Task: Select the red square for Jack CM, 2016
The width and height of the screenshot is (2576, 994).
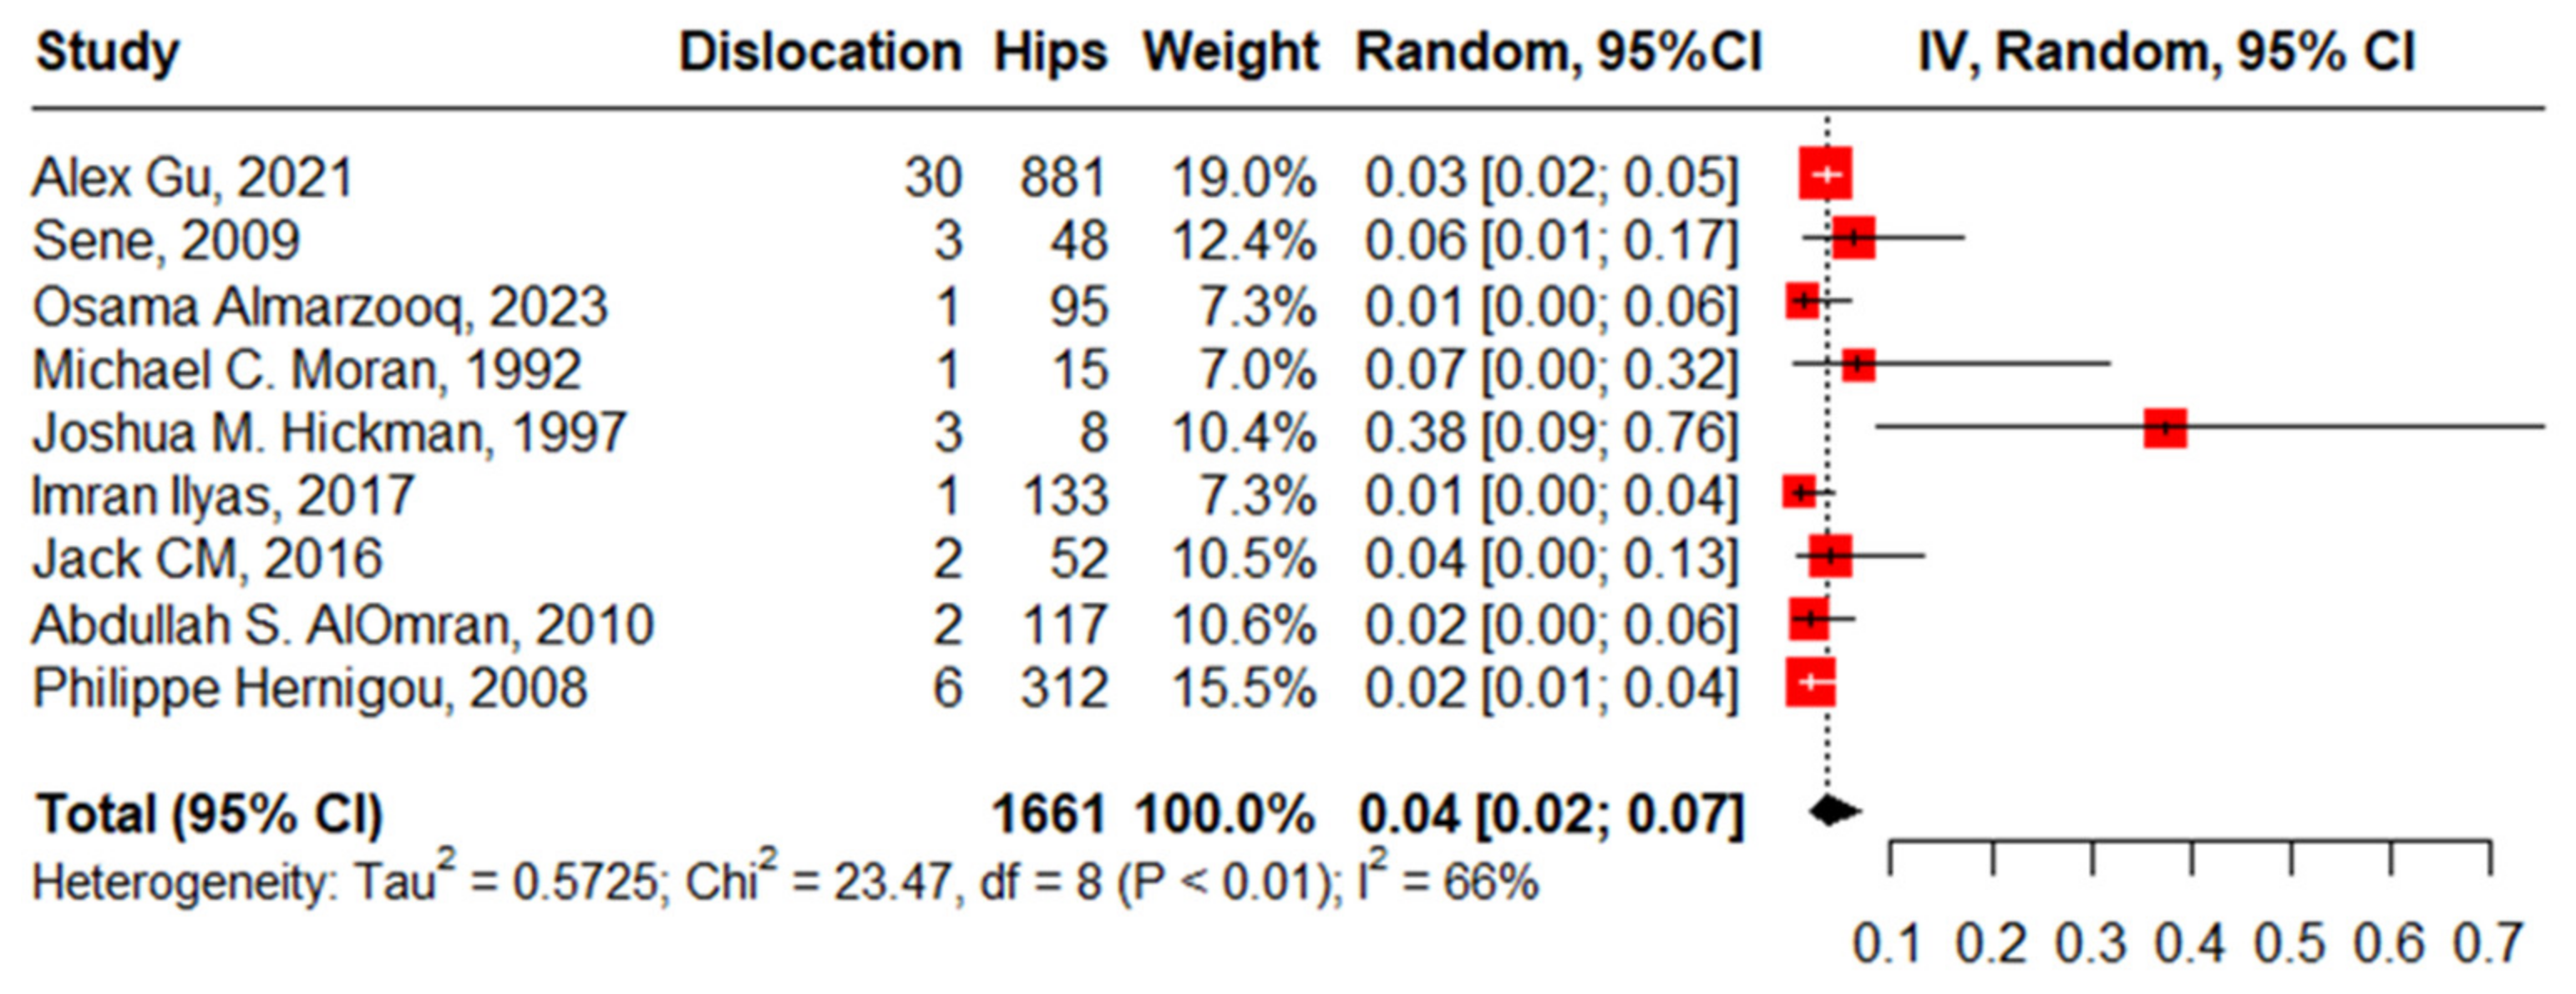Action: click(x=1830, y=556)
